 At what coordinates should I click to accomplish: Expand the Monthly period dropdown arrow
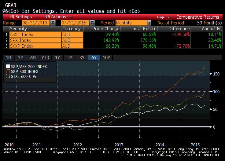click(149, 23)
